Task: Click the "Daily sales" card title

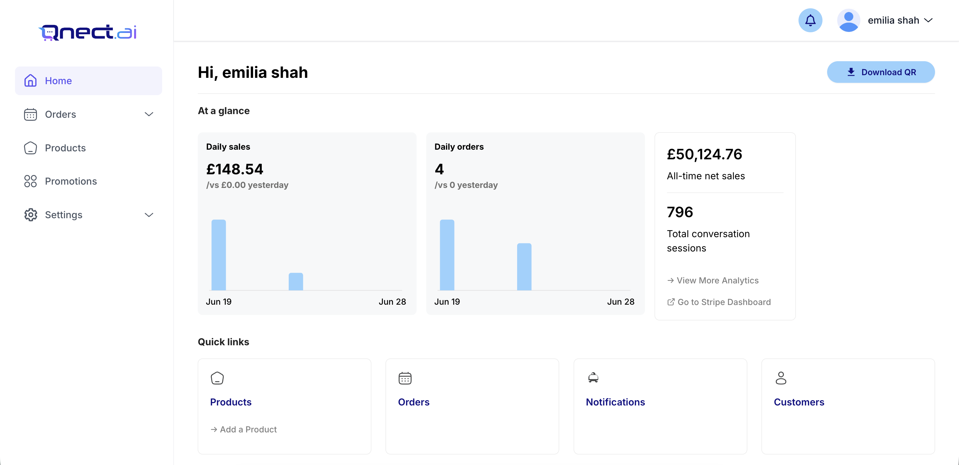Action: click(228, 147)
